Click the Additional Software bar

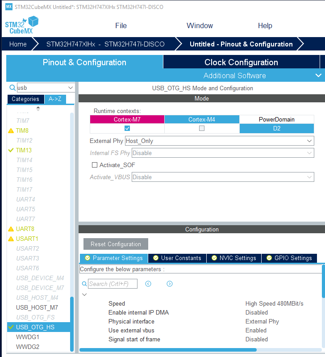[x=234, y=76]
